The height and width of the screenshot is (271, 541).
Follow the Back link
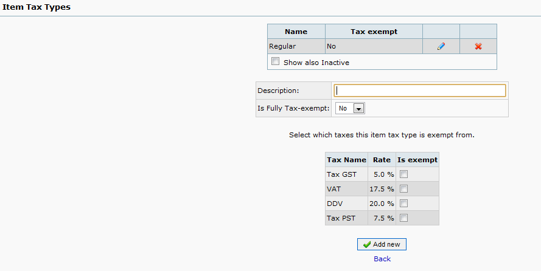point(382,259)
